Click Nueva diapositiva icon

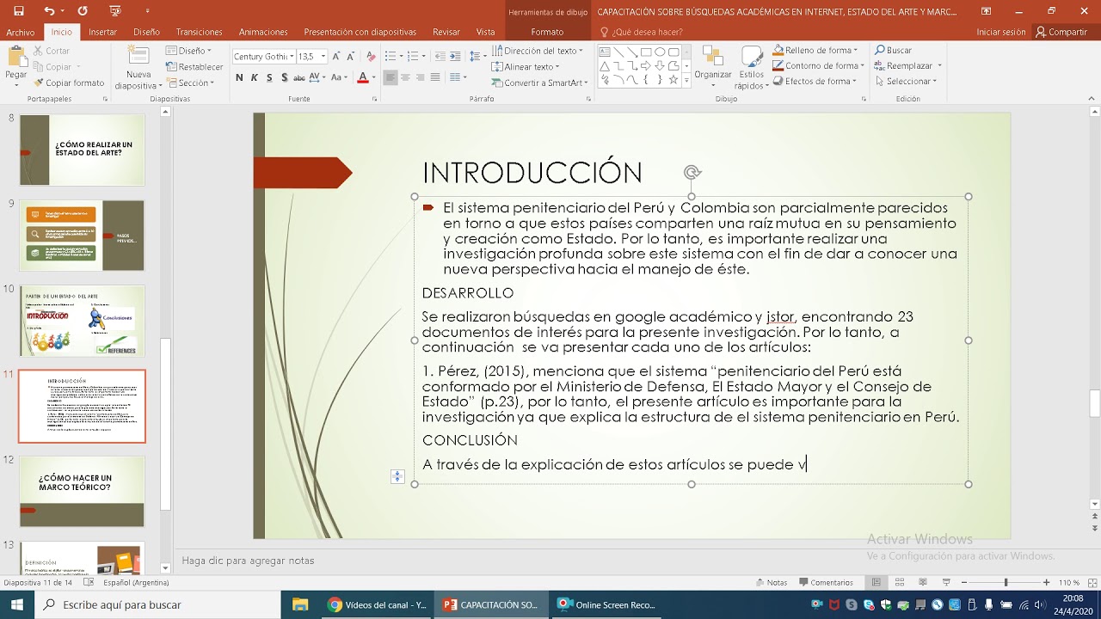[x=138, y=56]
